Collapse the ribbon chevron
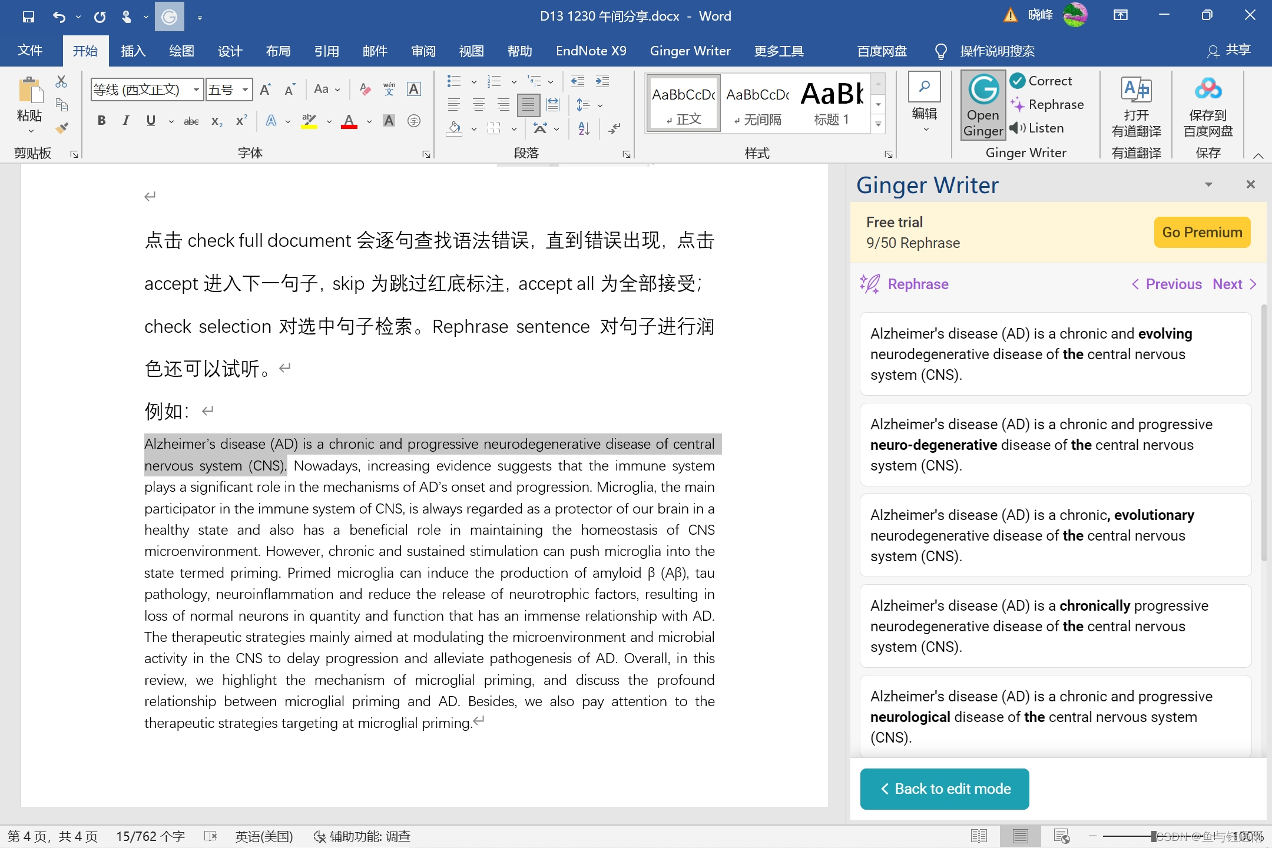This screenshot has height=848, width=1272. 1258,155
